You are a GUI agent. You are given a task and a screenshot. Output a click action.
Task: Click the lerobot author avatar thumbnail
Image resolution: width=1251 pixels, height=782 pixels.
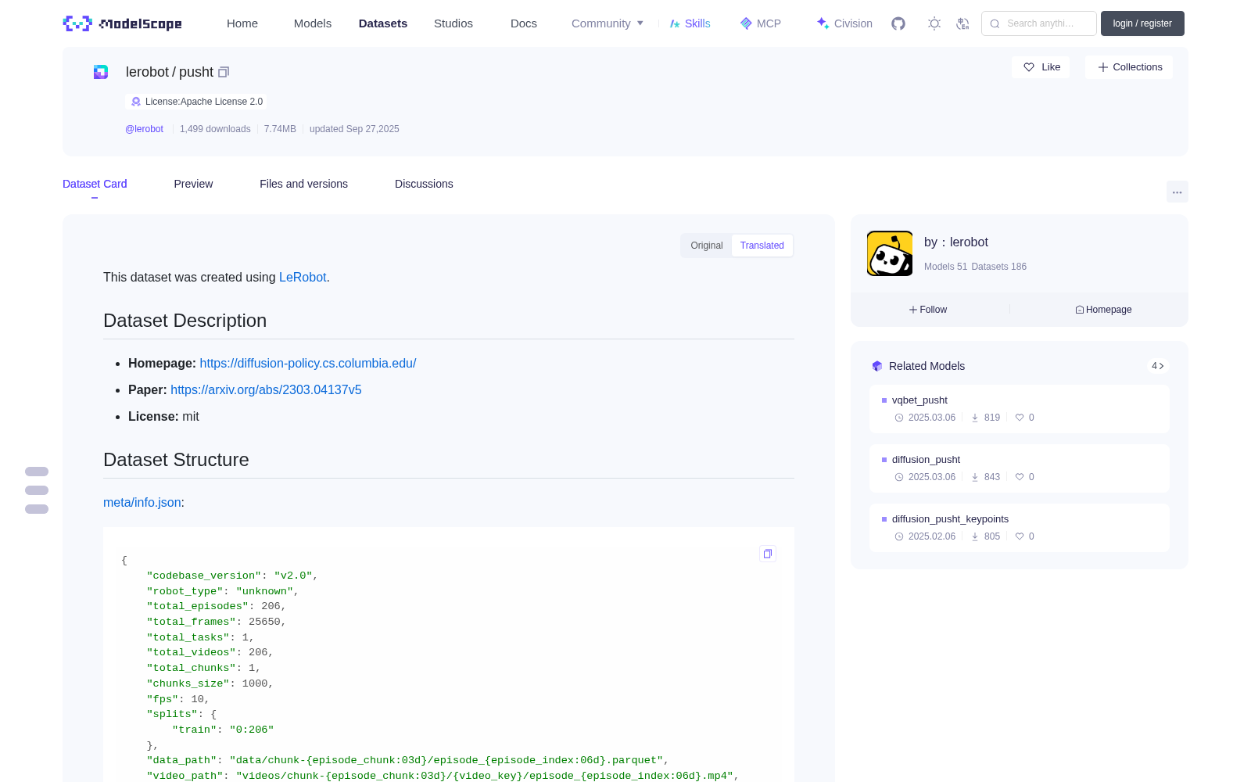[890, 253]
